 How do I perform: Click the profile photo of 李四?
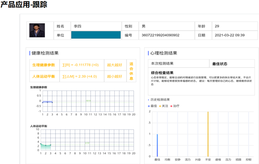pos(37,30)
